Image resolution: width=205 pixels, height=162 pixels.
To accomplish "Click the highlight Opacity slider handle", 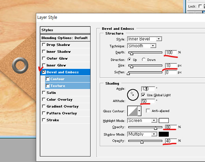I will pyautogui.click(x=155, y=128).
